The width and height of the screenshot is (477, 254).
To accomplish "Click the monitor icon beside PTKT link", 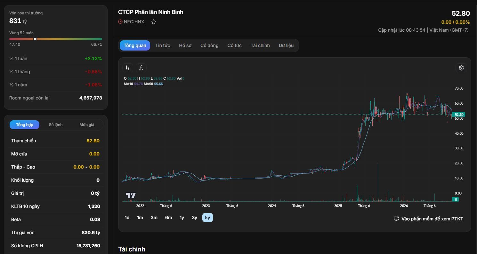I will point(396,219).
